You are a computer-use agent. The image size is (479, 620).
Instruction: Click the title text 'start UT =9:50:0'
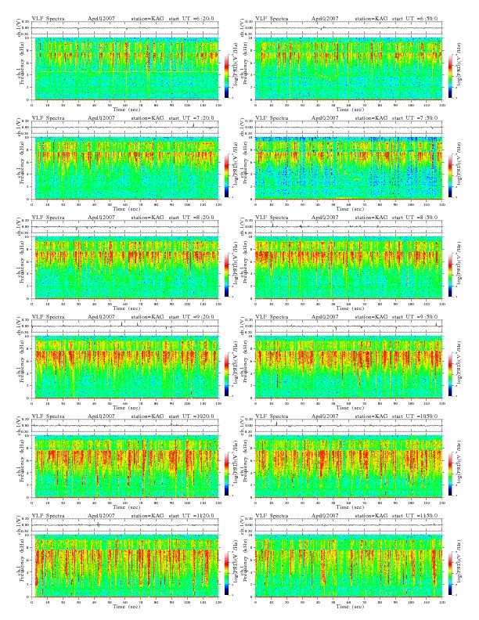tap(415, 317)
